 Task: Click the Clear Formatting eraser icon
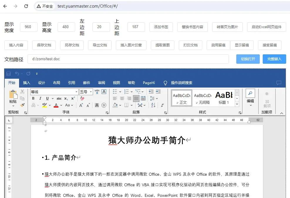82,98
